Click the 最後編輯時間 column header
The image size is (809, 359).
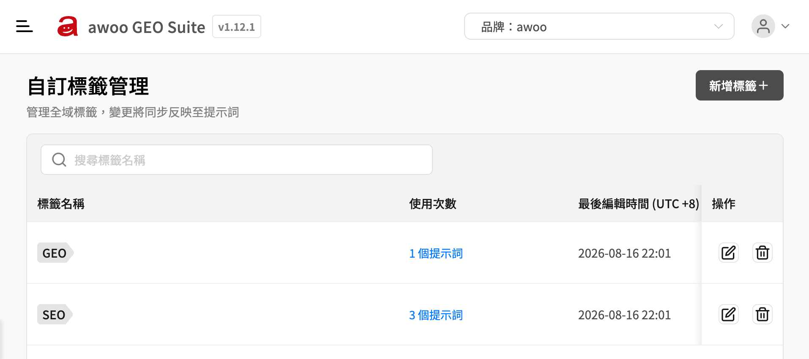[x=638, y=204]
